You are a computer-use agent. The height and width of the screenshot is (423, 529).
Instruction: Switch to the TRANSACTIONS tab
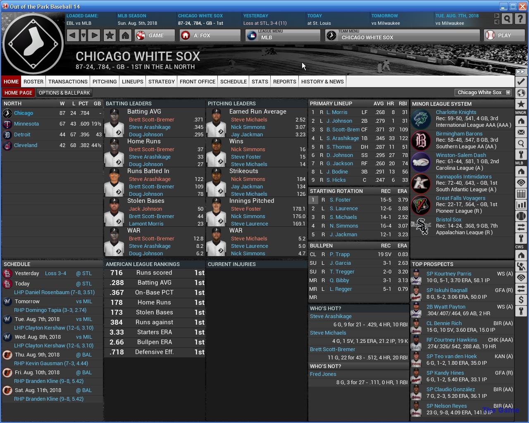[x=68, y=81]
